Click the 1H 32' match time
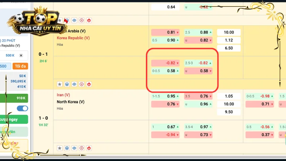The width and height of the screenshot is (286, 161). 43,125
